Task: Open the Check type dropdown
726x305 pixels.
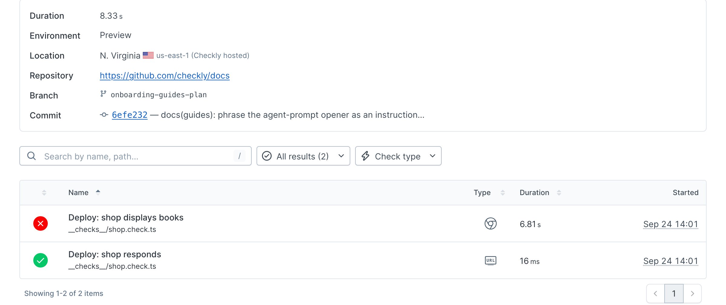Action: pos(398,156)
